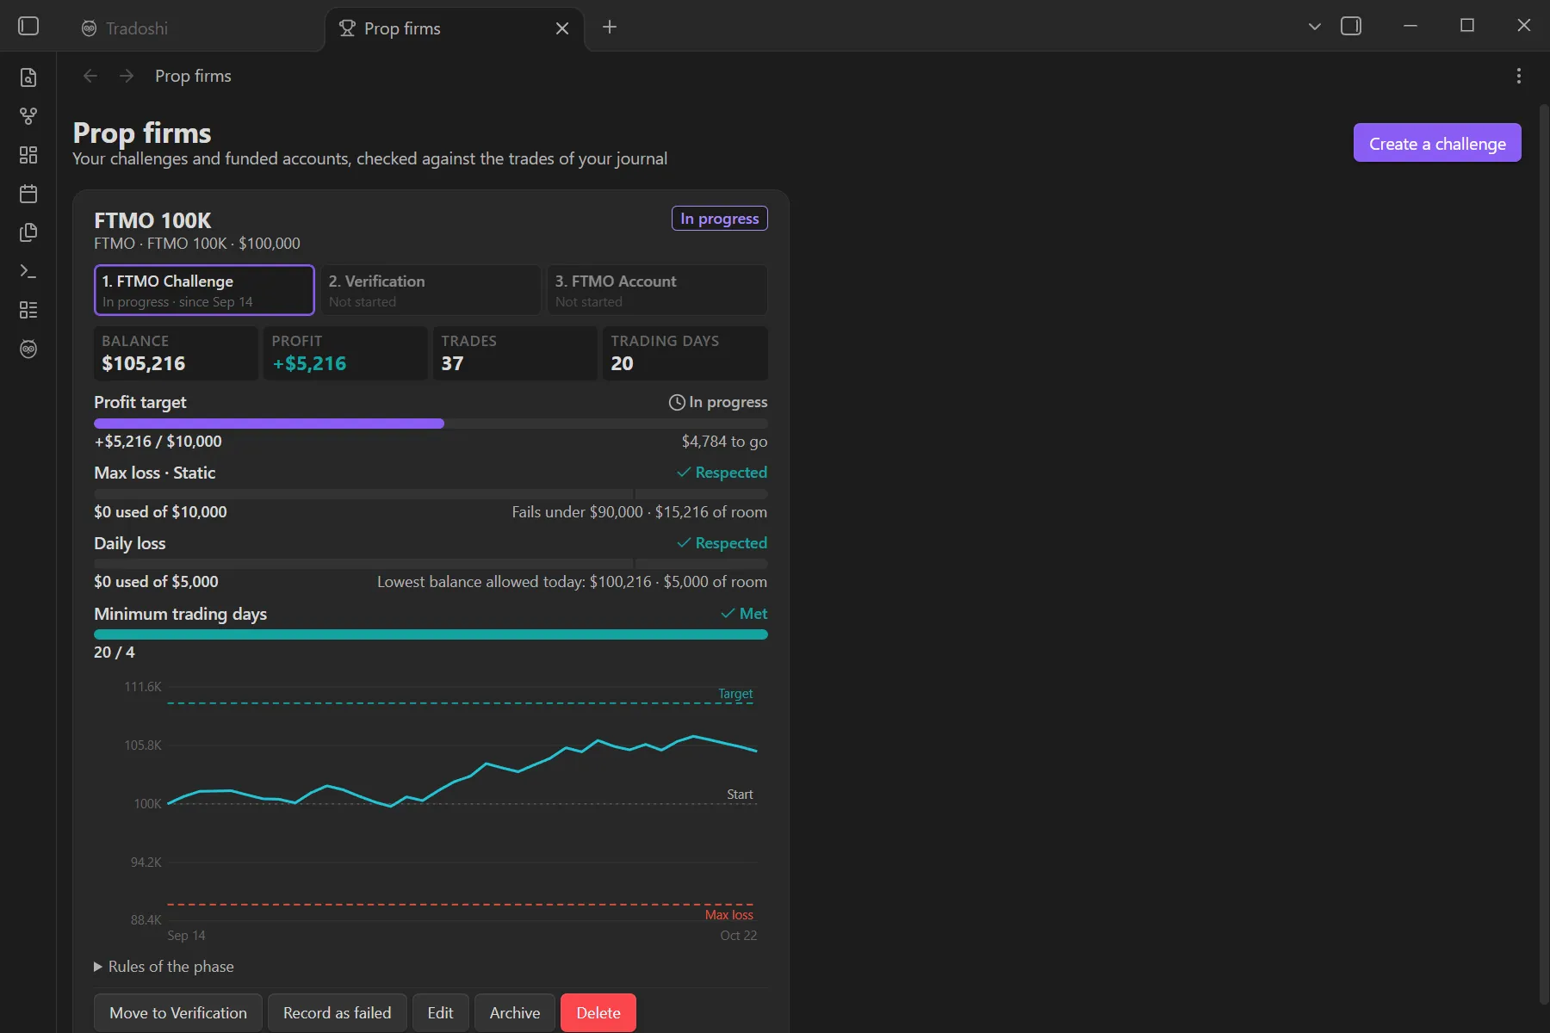This screenshot has width=1550, height=1033.
Task: Select the 1. FTMO Challenge phase
Action: point(204,290)
